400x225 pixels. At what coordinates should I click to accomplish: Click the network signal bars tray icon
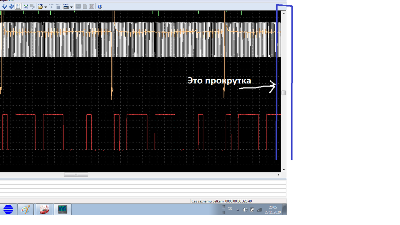259,210
